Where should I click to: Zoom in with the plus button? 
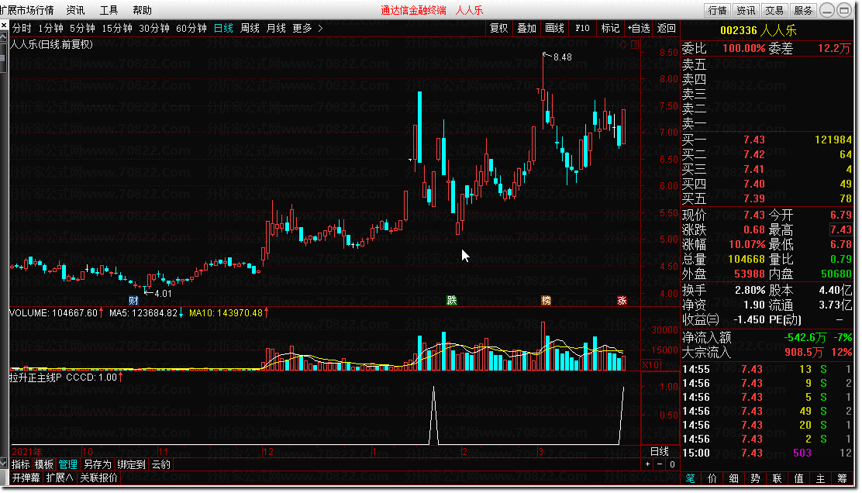click(x=647, y=464)
